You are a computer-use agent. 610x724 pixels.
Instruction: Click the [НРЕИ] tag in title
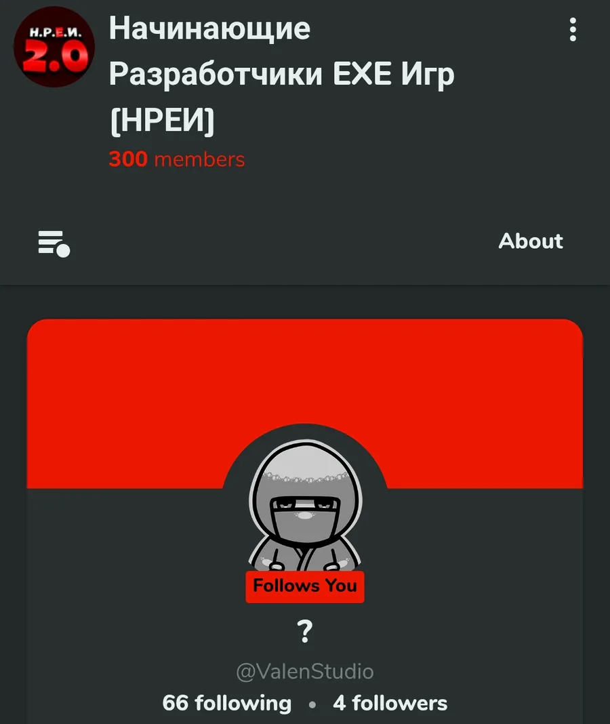(x=163, y=120)
